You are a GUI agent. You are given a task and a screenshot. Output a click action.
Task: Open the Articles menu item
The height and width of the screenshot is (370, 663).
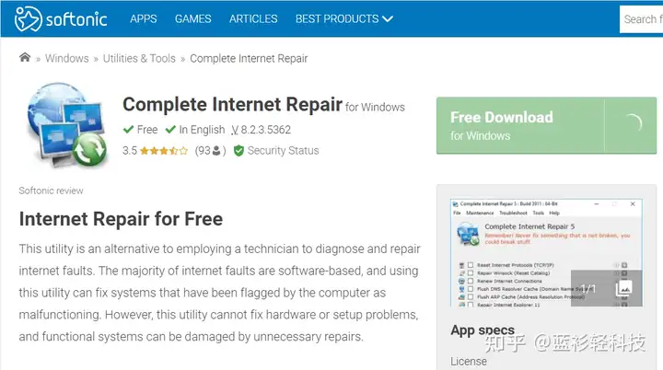(253, 19)
